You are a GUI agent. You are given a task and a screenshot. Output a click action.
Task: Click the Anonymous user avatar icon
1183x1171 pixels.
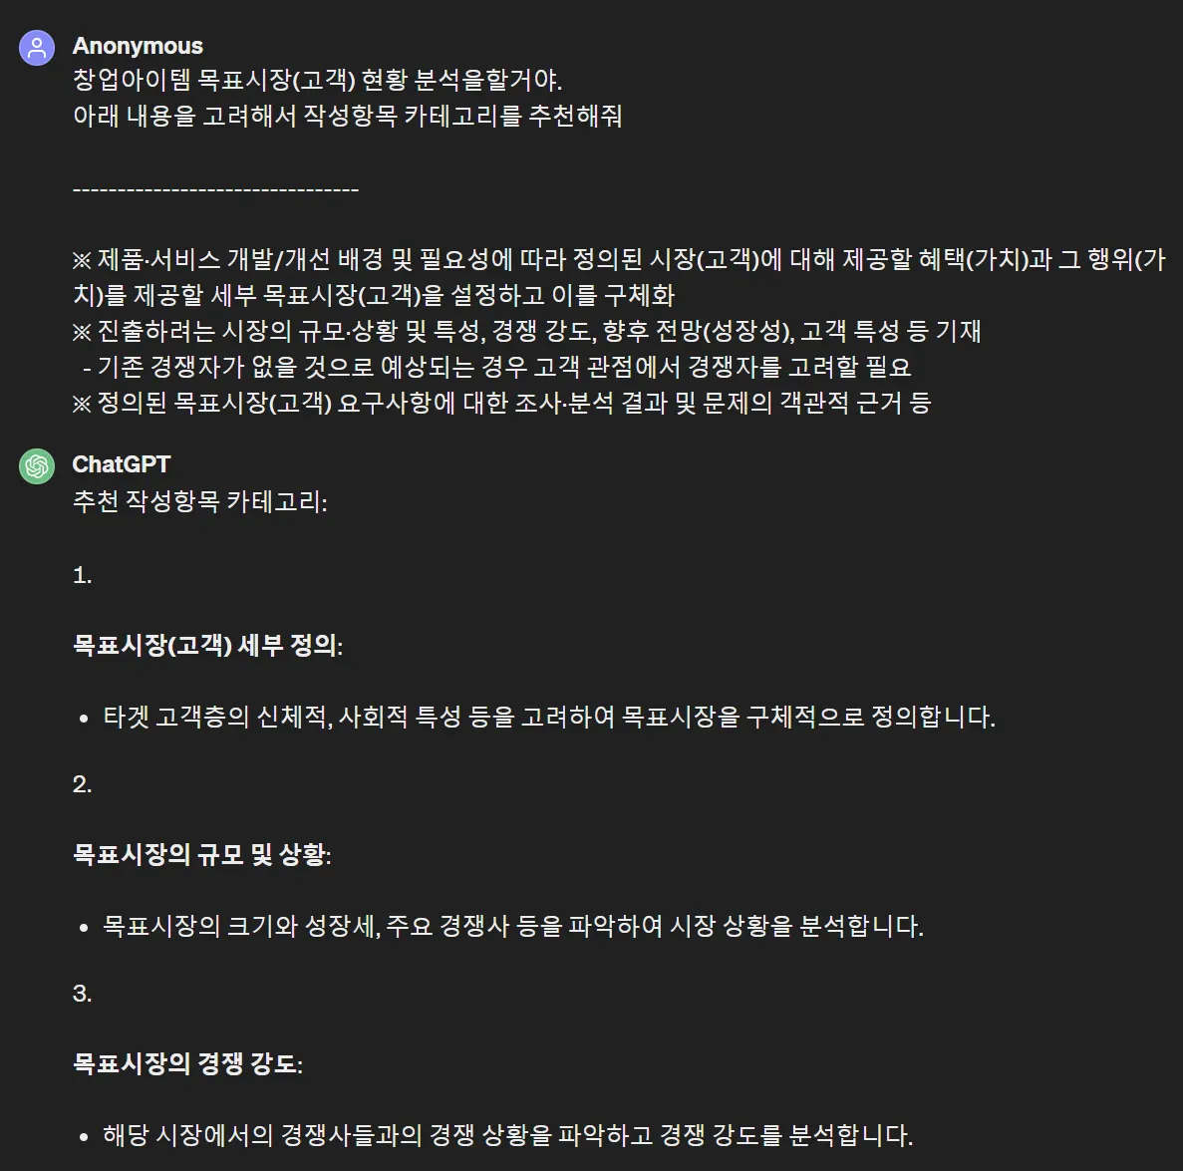coord(37,48)
